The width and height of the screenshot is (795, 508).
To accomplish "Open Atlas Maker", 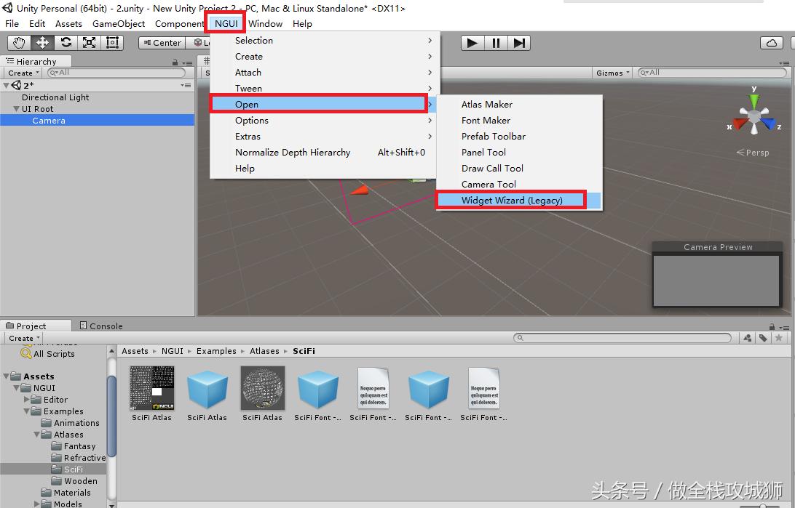I will point(519,104).
